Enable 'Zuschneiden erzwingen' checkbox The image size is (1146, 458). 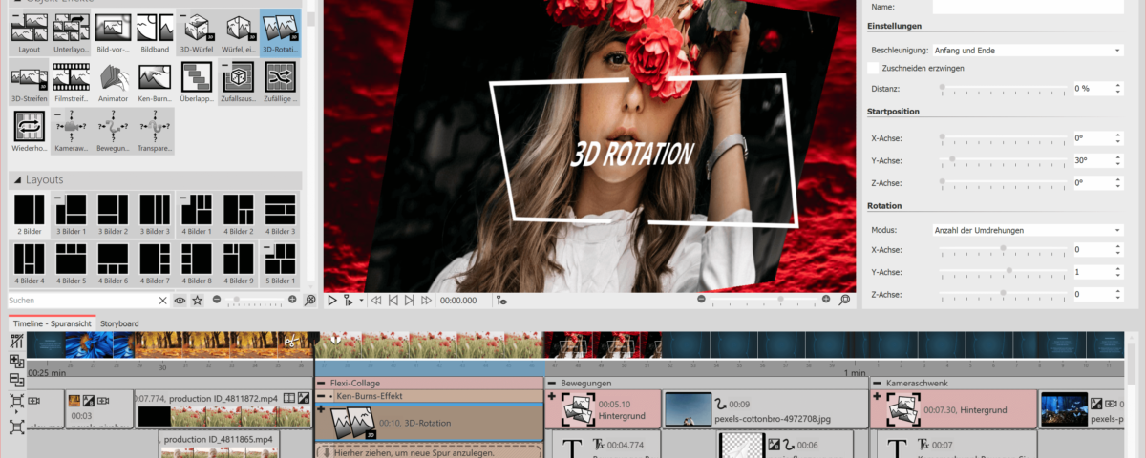(873, 69)
